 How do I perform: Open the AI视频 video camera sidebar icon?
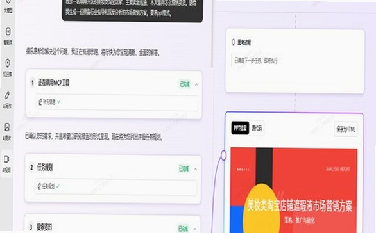point(6,159)
